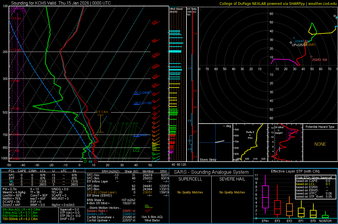
Task: Click the CAPE column header
Action: 22,171
